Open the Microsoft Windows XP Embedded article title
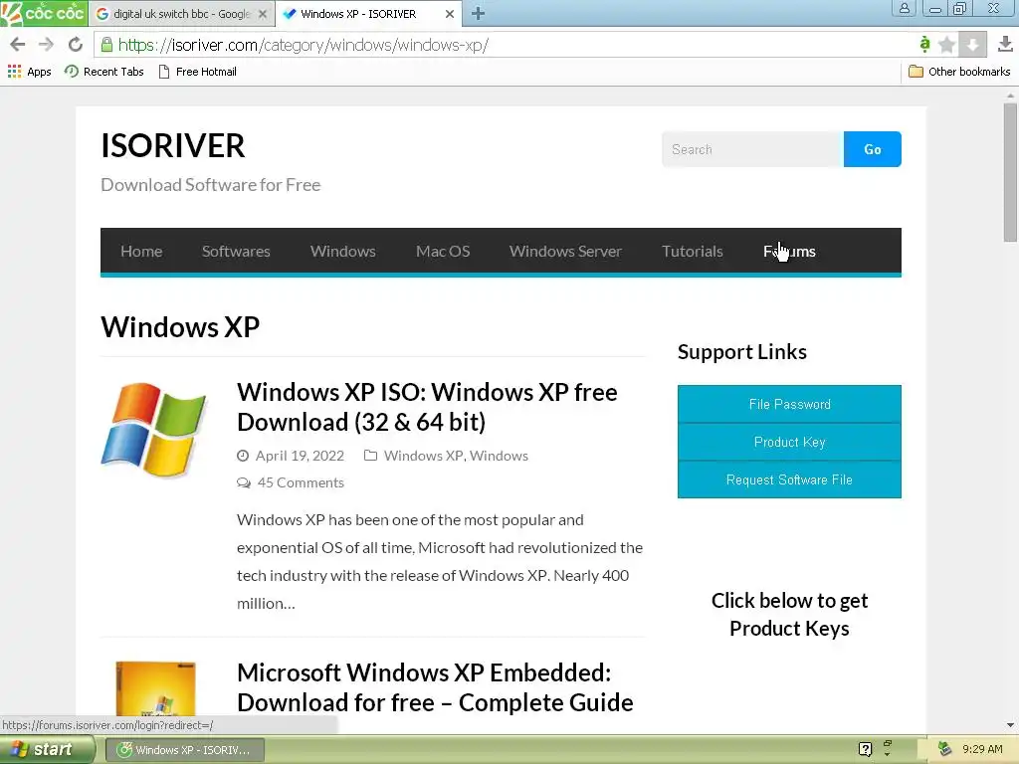The width and height of the screenshot is (1019, 764). [435, 688]
